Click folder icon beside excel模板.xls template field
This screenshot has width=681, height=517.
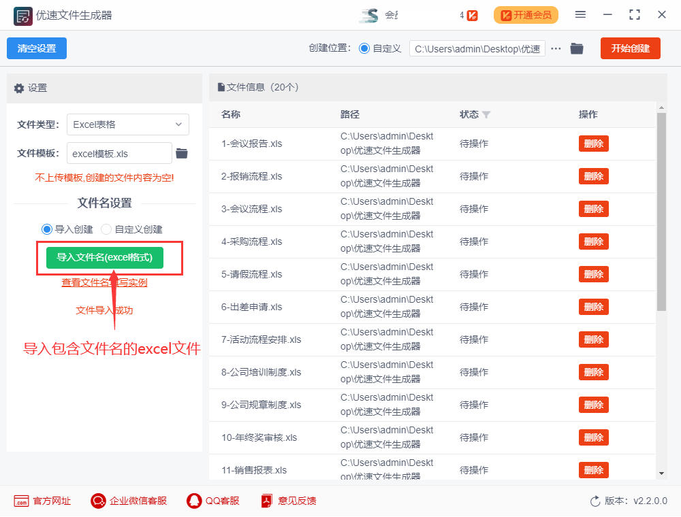click(181, 153)
